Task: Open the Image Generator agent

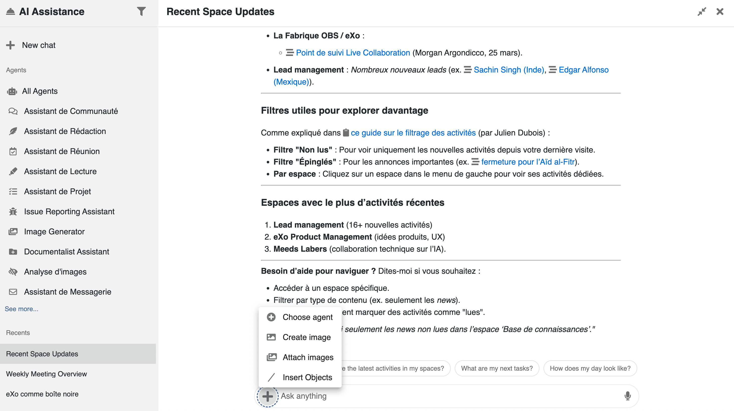Action: coord(54,232)
